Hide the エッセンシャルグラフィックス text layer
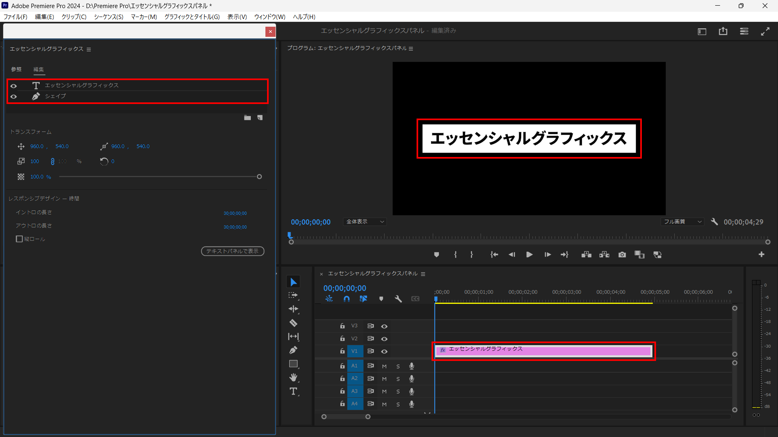This screenshot has height=437, width=778. [13, 86]
